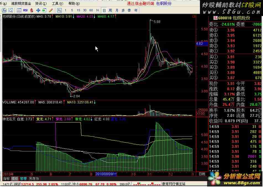Viewport: 263px width, 187px height.
Task: Open the 工具 menu
Action: (x=58, y=4)
